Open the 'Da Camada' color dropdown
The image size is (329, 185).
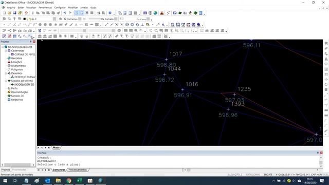coord(80,19)
